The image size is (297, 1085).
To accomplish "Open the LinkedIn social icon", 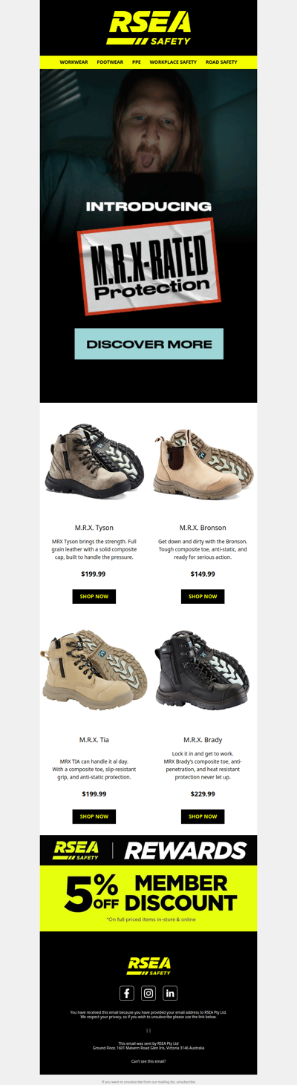I will coord(170,993).
